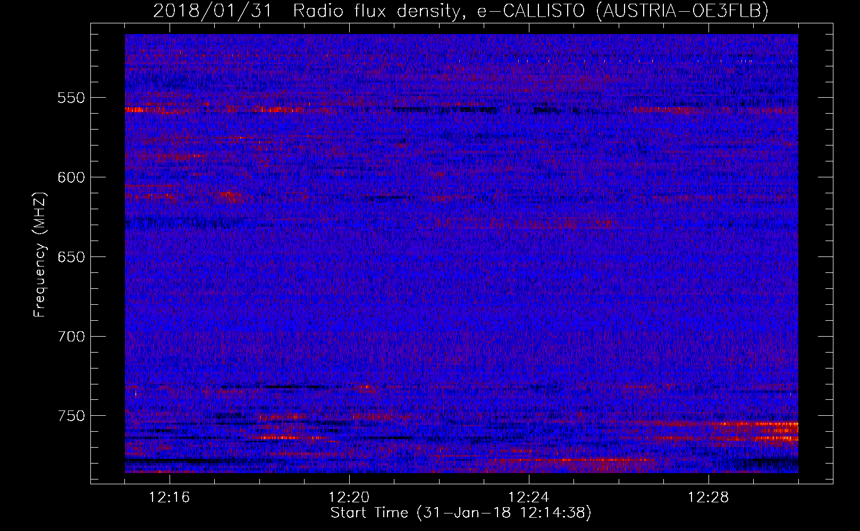Click the 700 frequency tick label

click(x=71, y=337)
